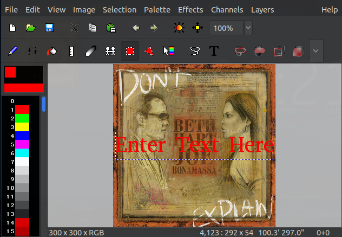Click the 300 x 300 x RGB status
Screen dimensions: 342x237
(x=76, y=233)
